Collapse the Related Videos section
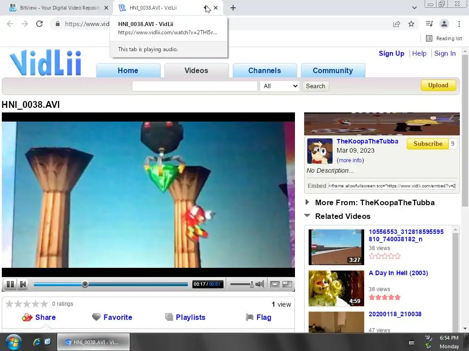469x351 pixels. pyautogui.click(x=307, y=216)
